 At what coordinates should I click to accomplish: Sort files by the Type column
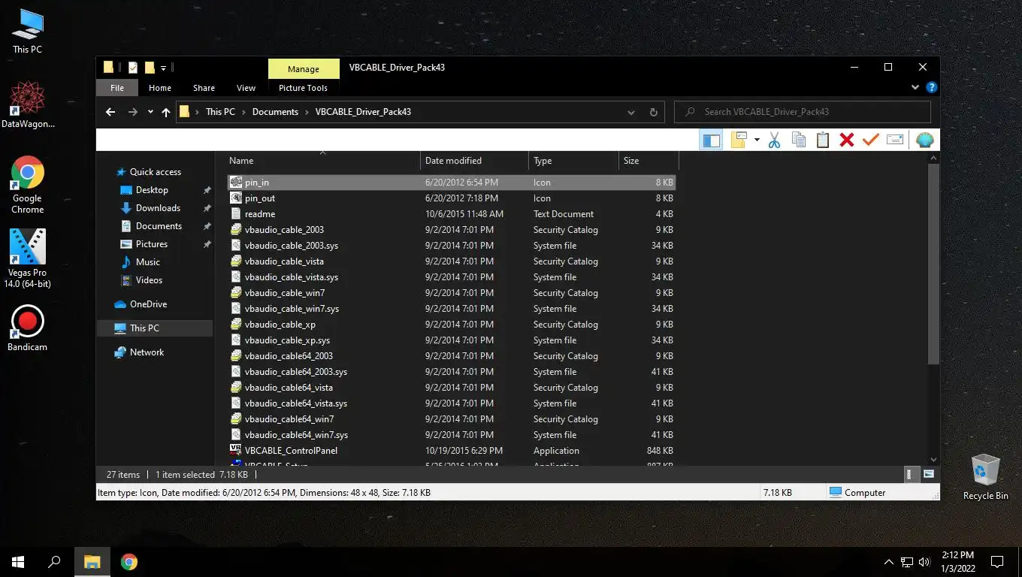click(x=573, y=161)
